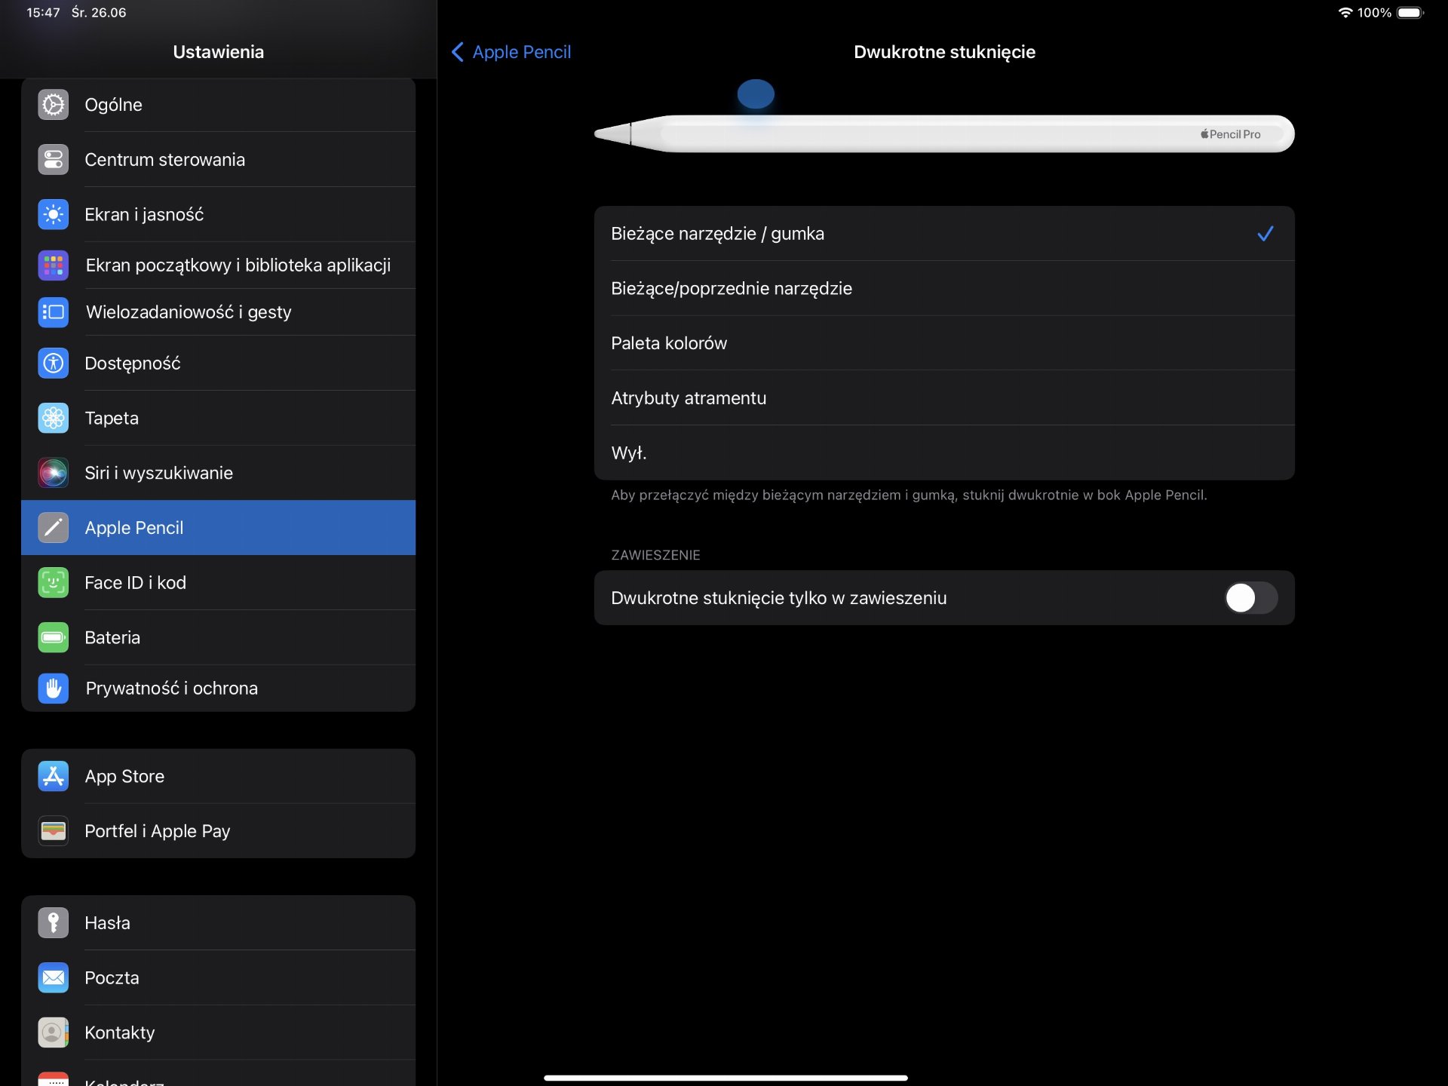Tap Portfel i Apple Pay wallet icon

(53, 830)
